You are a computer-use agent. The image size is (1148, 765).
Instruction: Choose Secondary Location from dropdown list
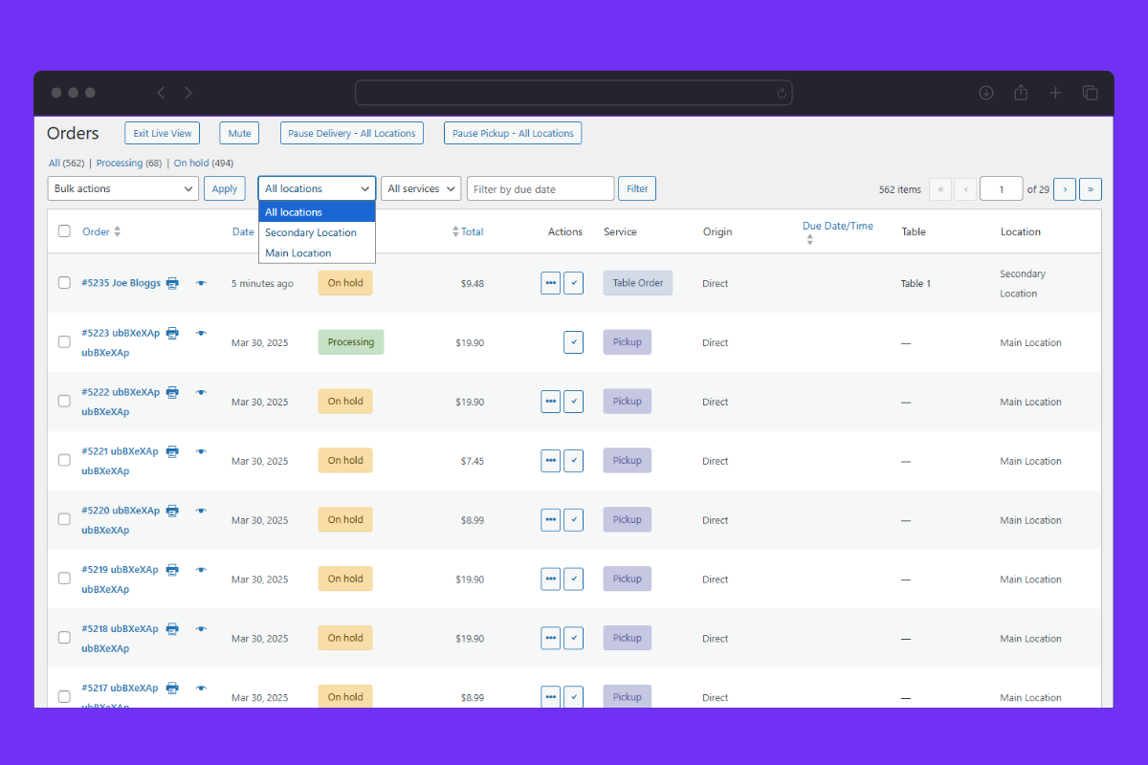(311, 232)
